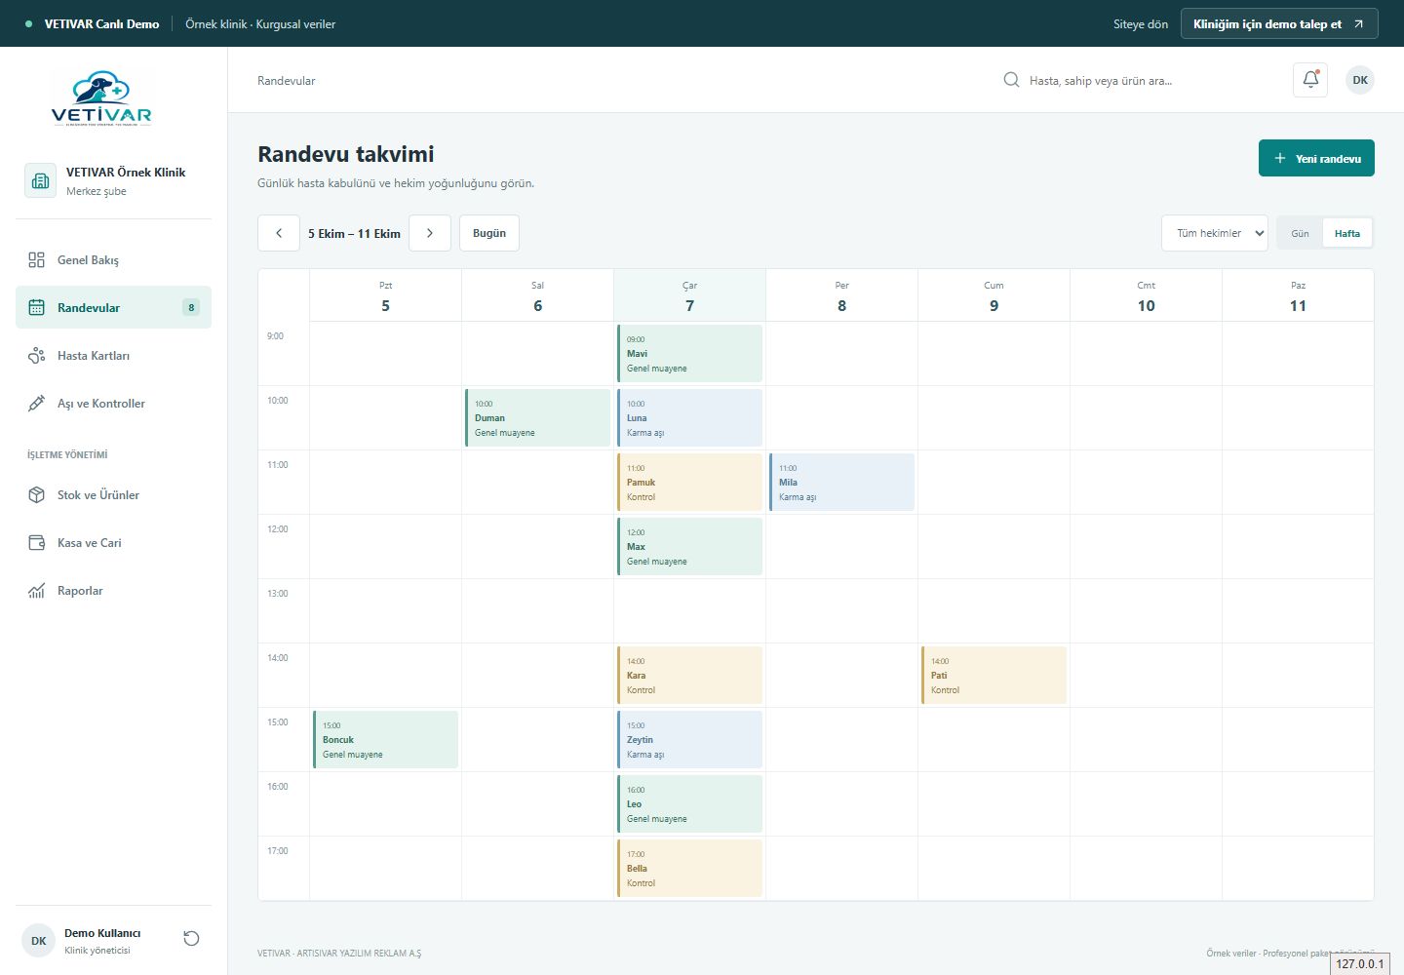Advance to next week with right chevron

[430, 233]
